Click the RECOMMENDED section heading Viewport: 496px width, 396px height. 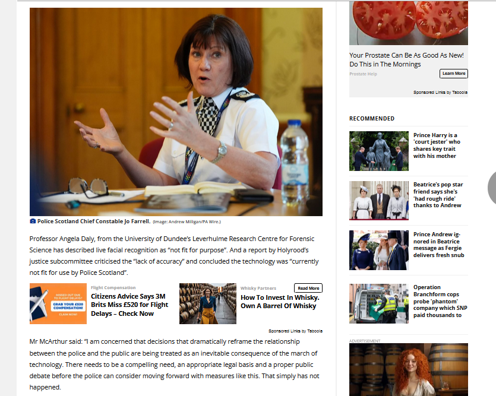point(372,119)
